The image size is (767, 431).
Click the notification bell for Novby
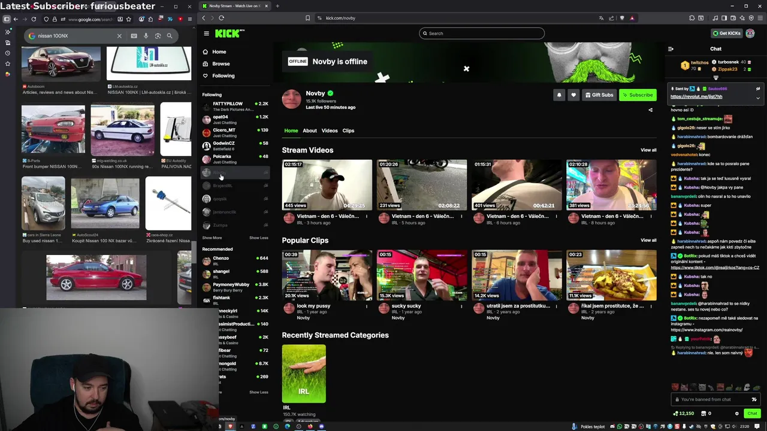point(559,95)
